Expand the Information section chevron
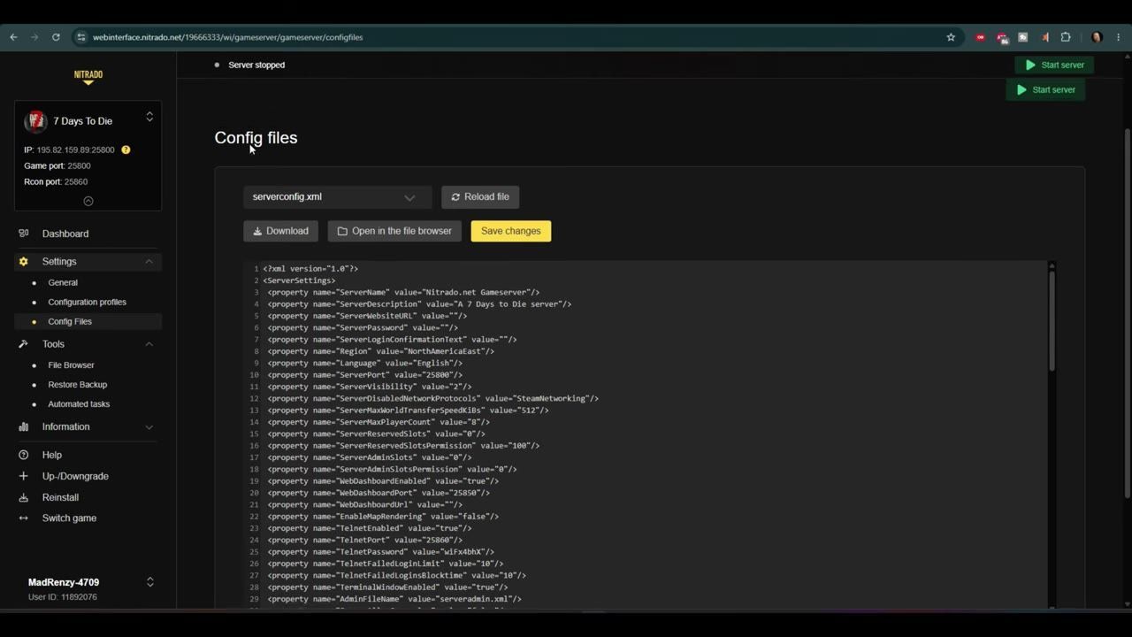The image size is (1132, 637). coord(149,427)
